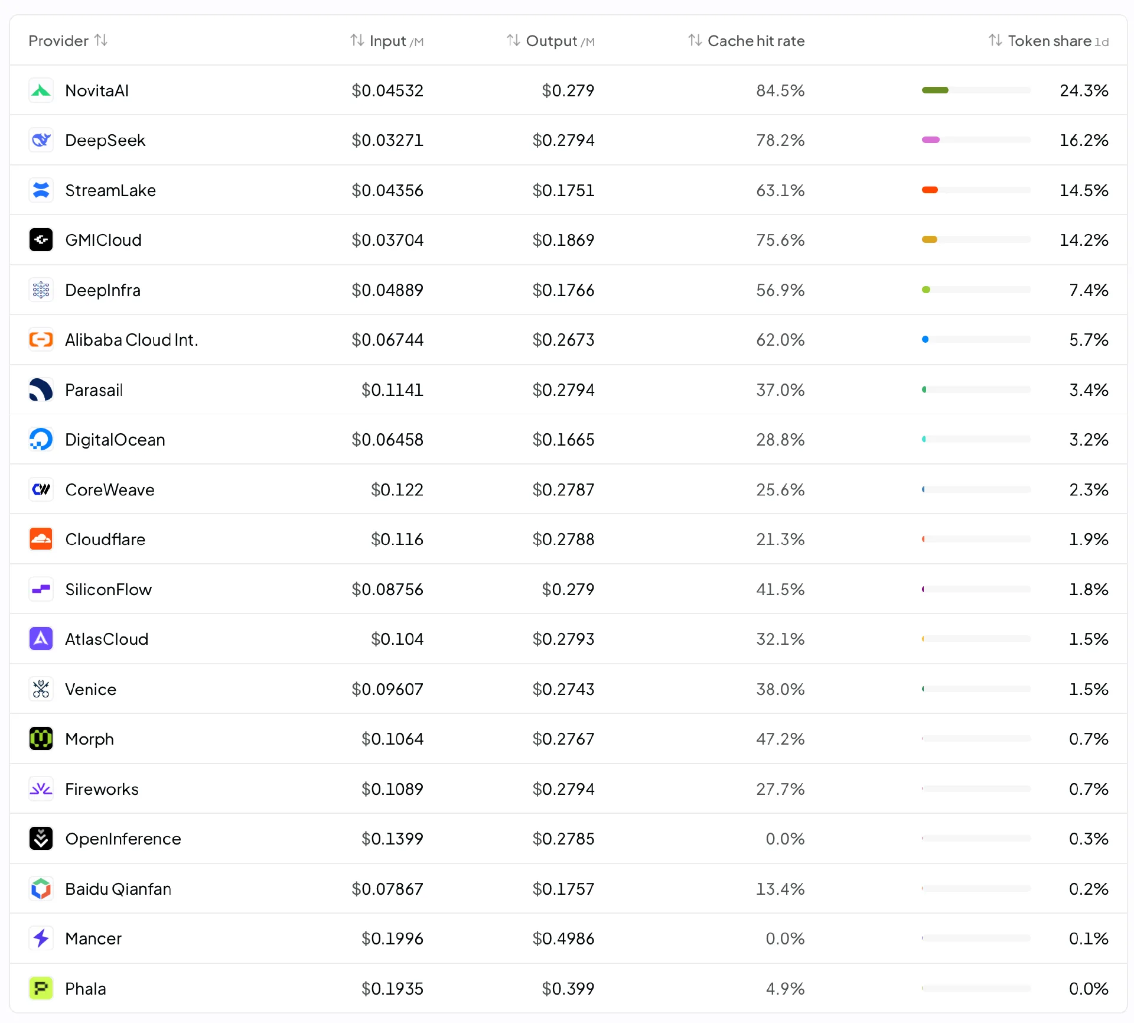
Task: Click the Mancer lightning bolt icon
Action: (41, 938)
